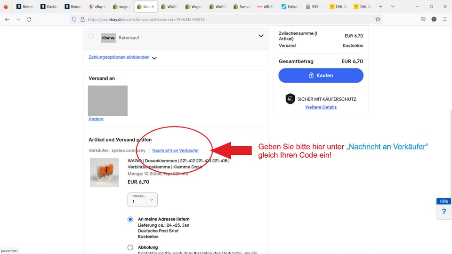
Task: Click Ändern to change shipping address
Action: (96, 119)
